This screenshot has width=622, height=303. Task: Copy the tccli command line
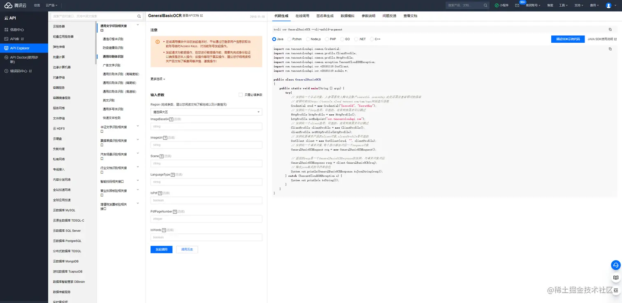click(x=610, y=30)
